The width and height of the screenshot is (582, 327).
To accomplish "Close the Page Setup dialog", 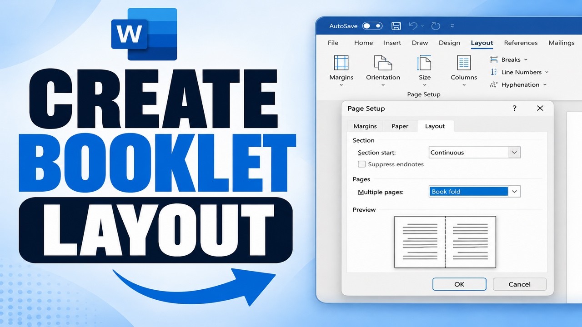I will (540, 108).
